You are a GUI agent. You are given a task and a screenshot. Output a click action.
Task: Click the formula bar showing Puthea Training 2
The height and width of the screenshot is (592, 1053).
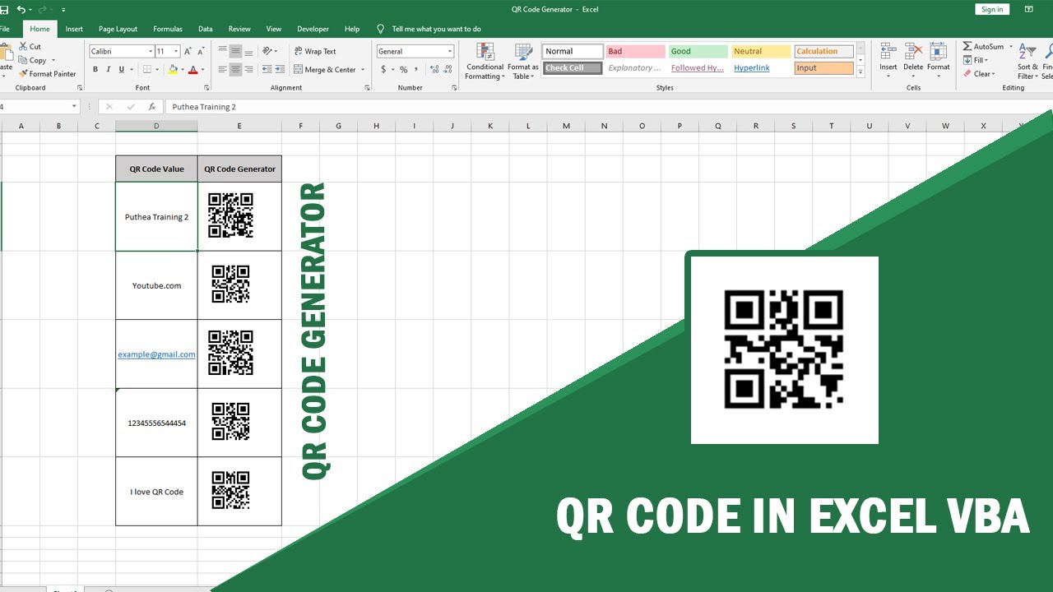(609, 107)
